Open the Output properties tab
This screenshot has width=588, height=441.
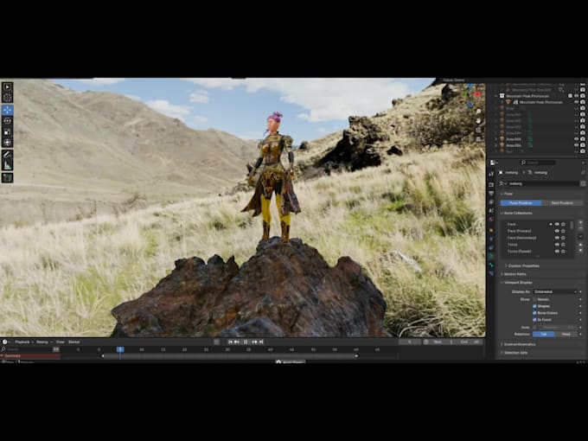(491, 193)
